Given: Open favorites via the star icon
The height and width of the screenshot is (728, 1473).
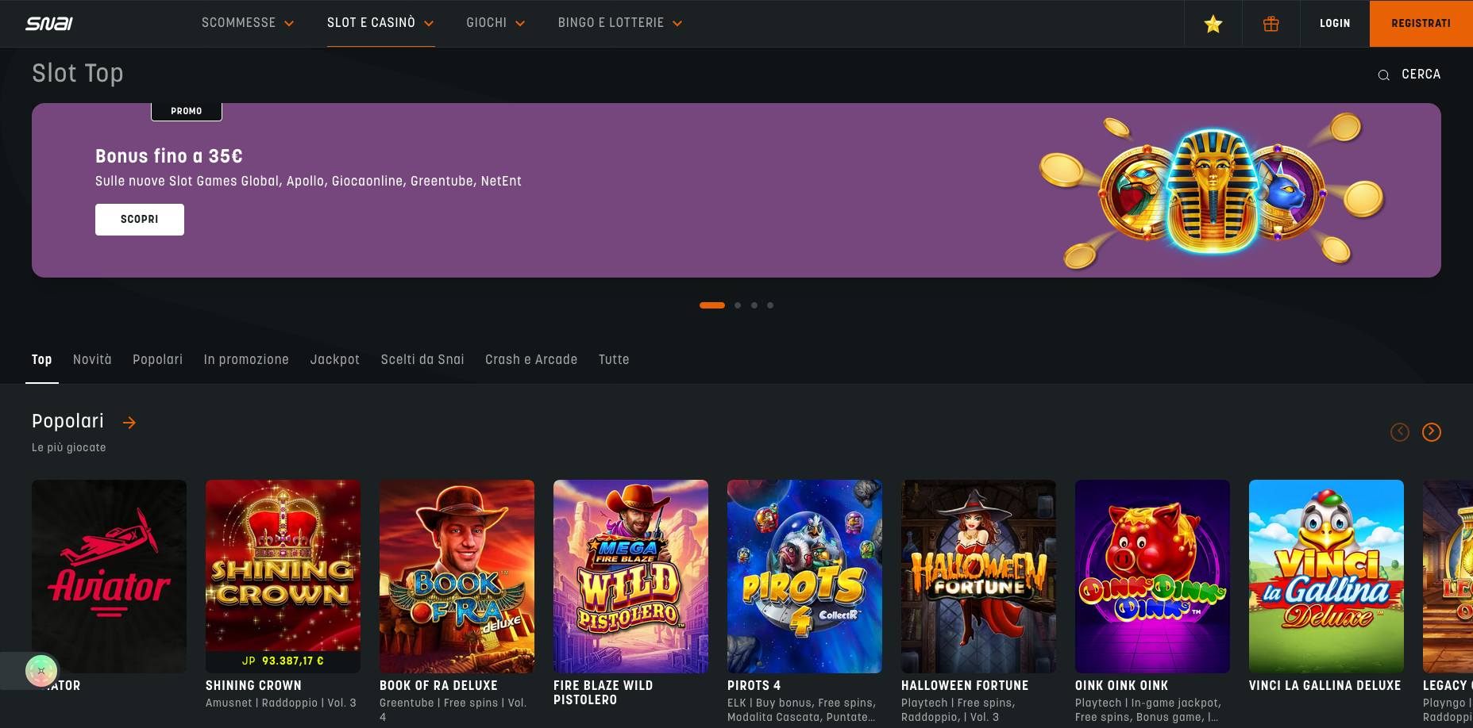Looking at the screenshot, I should pos(1213,24).
